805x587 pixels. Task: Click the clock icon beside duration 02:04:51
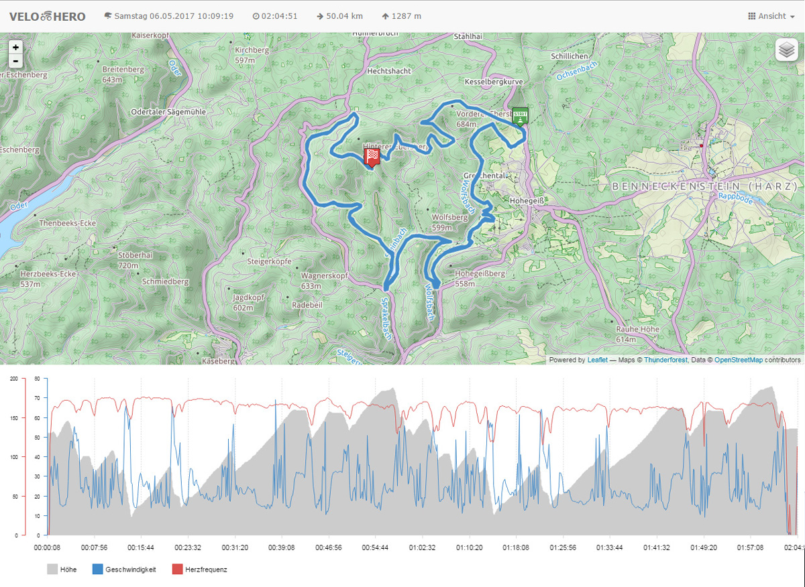pyautogui.click(x=256, y=16)
